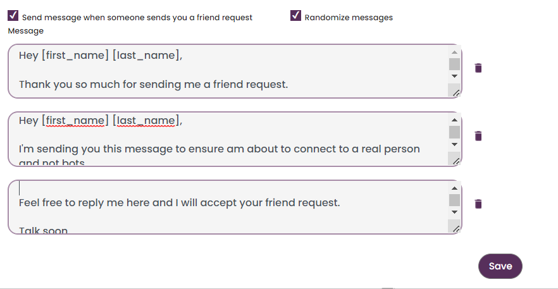
Task: Uncheck send message on friend request
Action: click(13, 16)
